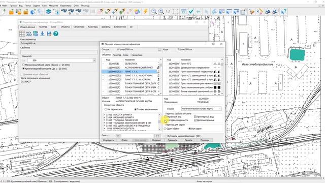Viewport: 325px width, 183px height.
Task: Click the Помощь button in transfer dialog
Action: 205,140
